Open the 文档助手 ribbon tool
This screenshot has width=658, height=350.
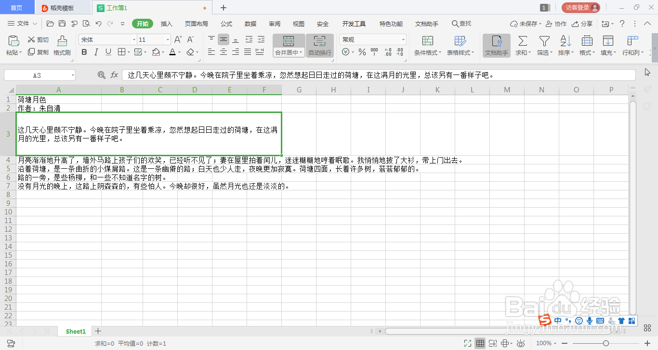click(x=497, y=46)
